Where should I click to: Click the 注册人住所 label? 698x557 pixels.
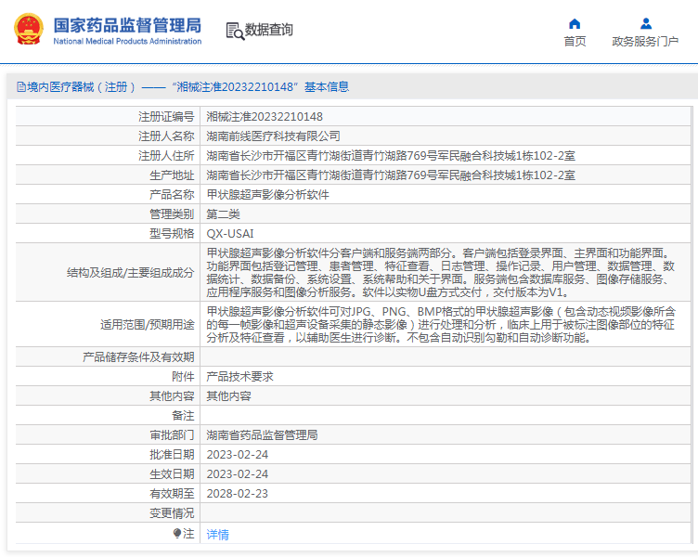coord(166,156)
